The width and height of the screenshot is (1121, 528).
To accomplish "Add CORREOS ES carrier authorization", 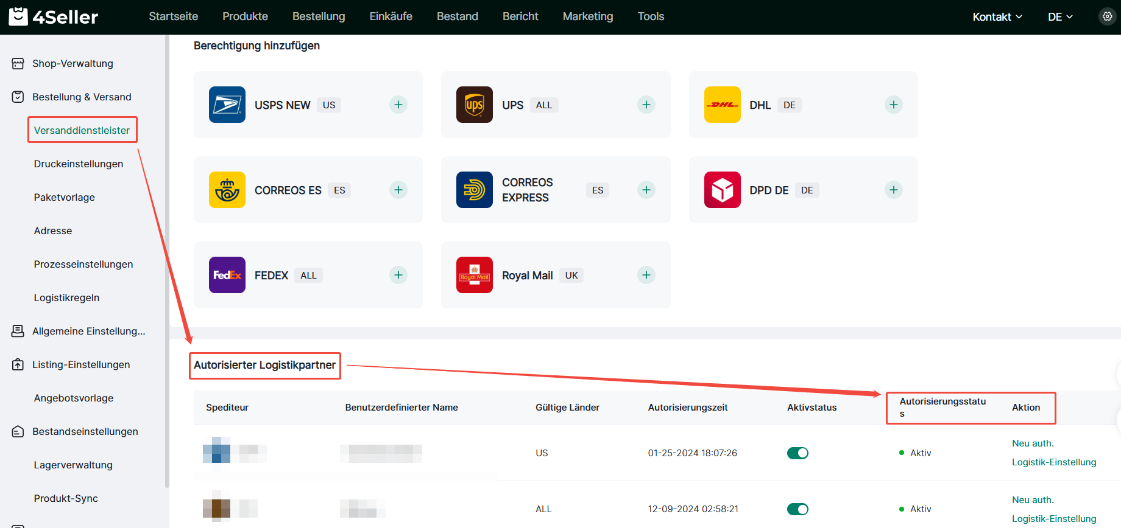I will [398, 190].
